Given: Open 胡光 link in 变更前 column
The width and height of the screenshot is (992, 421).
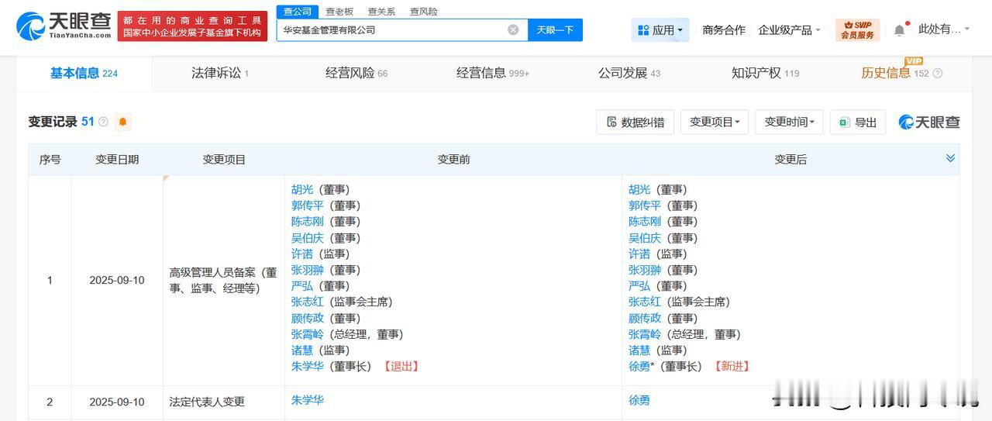Looking at the screenshot, I should (x=303, y=189).
